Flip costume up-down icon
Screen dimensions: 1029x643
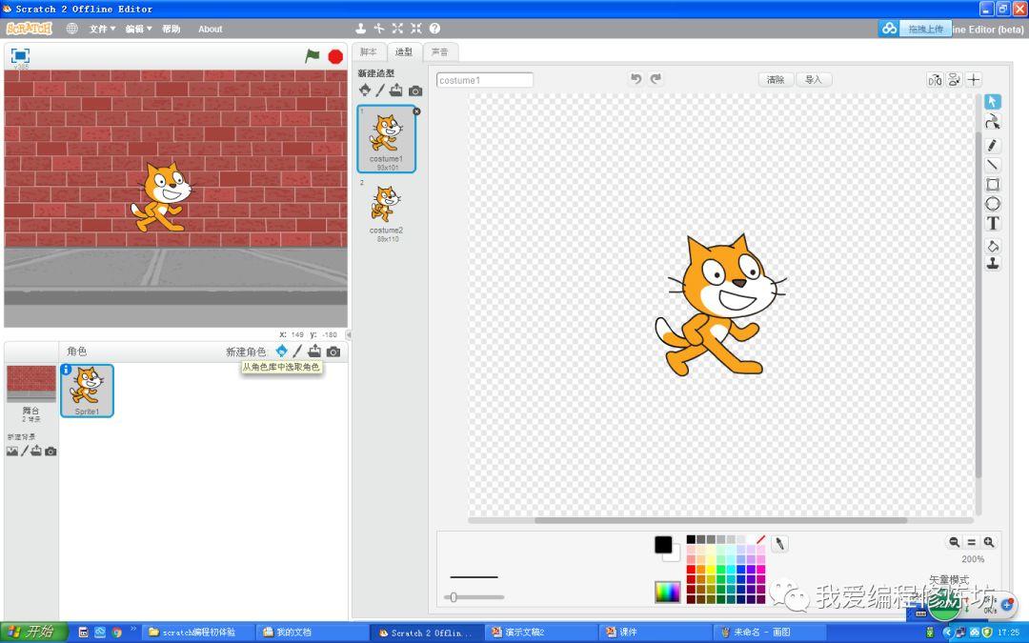coord(954,80)
